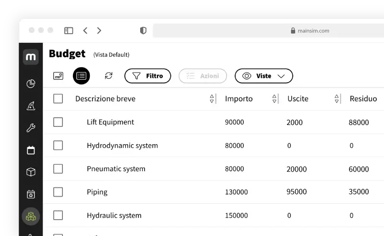Tick the Lift Equipment row checkbox

(58, 122)
